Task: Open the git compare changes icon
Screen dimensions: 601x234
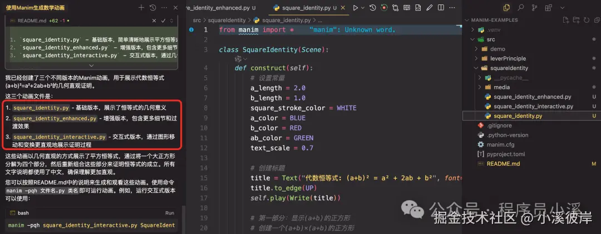Action: (395, 7)
